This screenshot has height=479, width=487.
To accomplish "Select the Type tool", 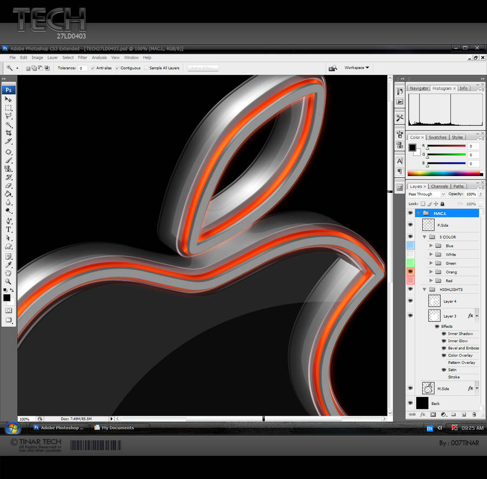I will point(9,230).
